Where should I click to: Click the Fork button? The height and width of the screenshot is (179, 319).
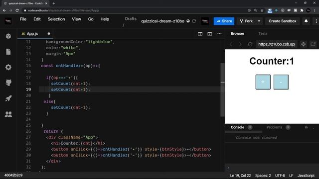point(246,21)
